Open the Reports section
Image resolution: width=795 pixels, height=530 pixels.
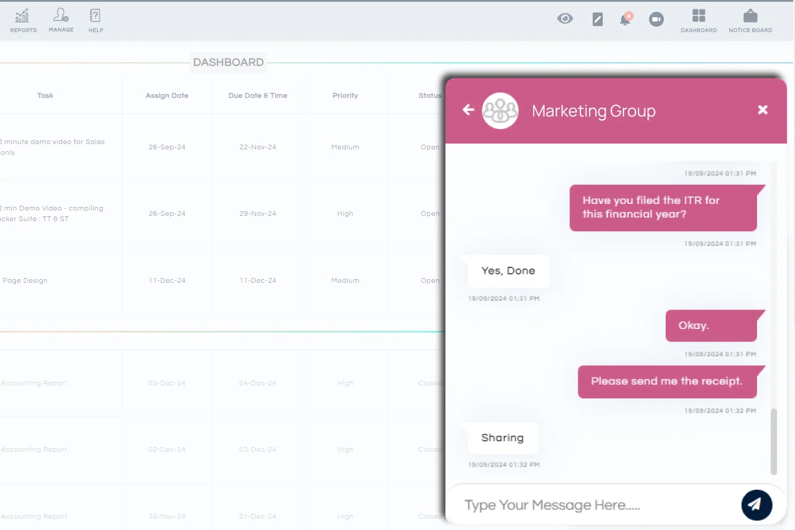(x=23, y=21)
